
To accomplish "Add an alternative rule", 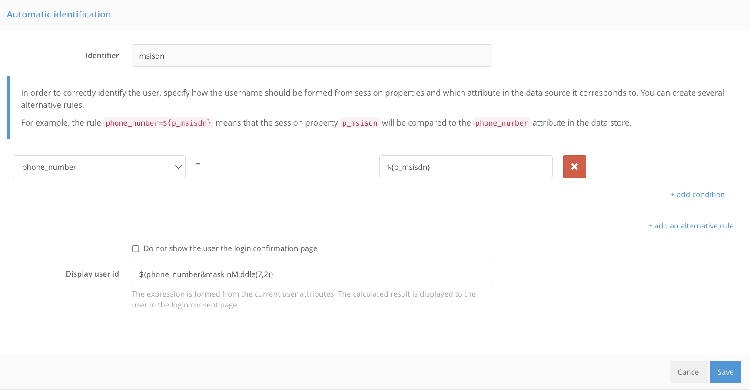I will tap(691, 226).
